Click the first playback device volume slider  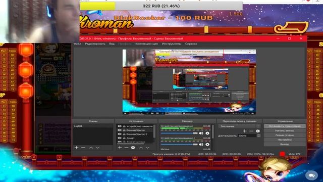click(x=179, y=133)
